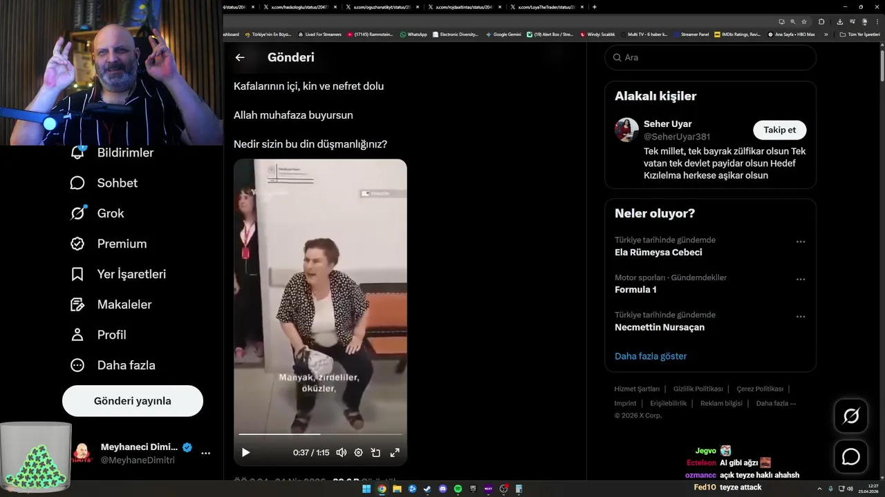Switch to the LoyaTheTrader status tab

tap(548, 7)
